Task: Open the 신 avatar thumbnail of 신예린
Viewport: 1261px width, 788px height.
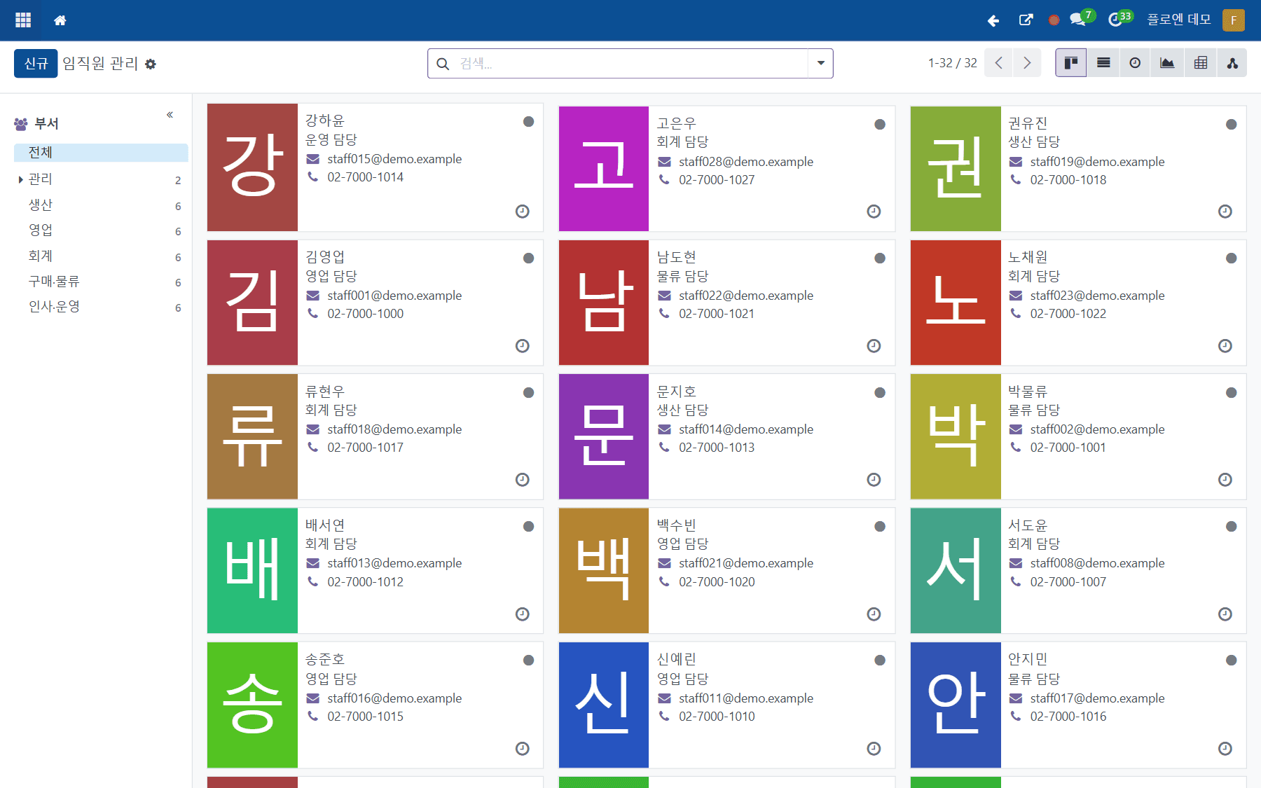Action: pos(604,705)
